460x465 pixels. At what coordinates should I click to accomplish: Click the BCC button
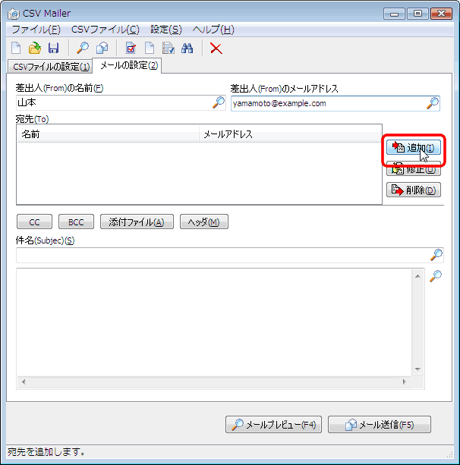tap(76, 222)
